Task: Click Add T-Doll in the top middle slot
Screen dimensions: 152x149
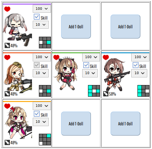Action: click(76, 27)
